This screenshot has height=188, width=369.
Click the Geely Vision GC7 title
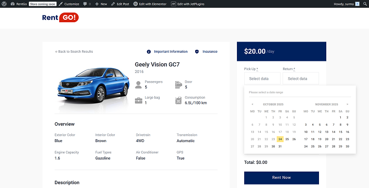click(x=157, y=65)
